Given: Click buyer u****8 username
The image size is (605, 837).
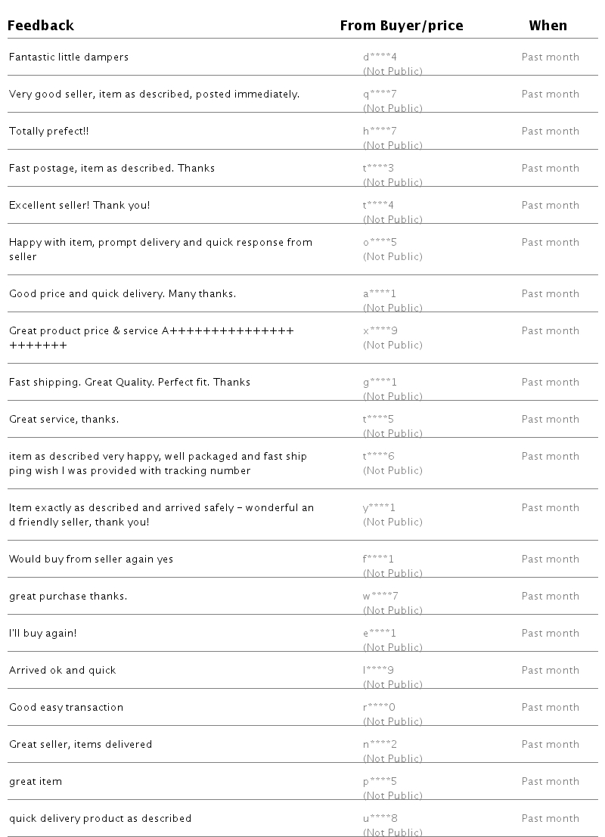Looking at the screenshot, I should click(x=380, y=818).
